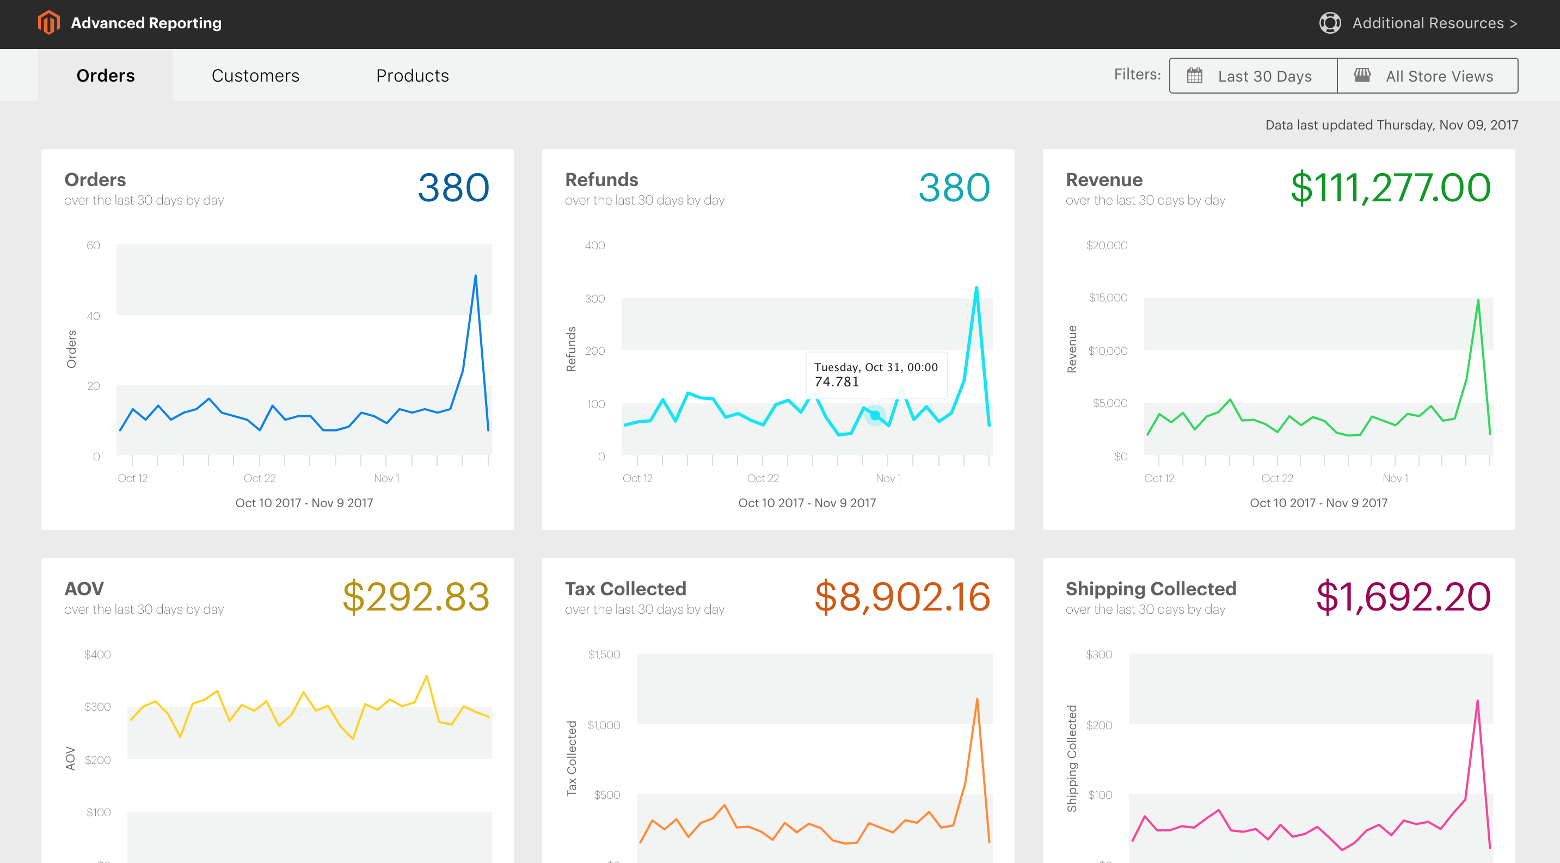Click the lifebuoy help icon

point(1329,23)
